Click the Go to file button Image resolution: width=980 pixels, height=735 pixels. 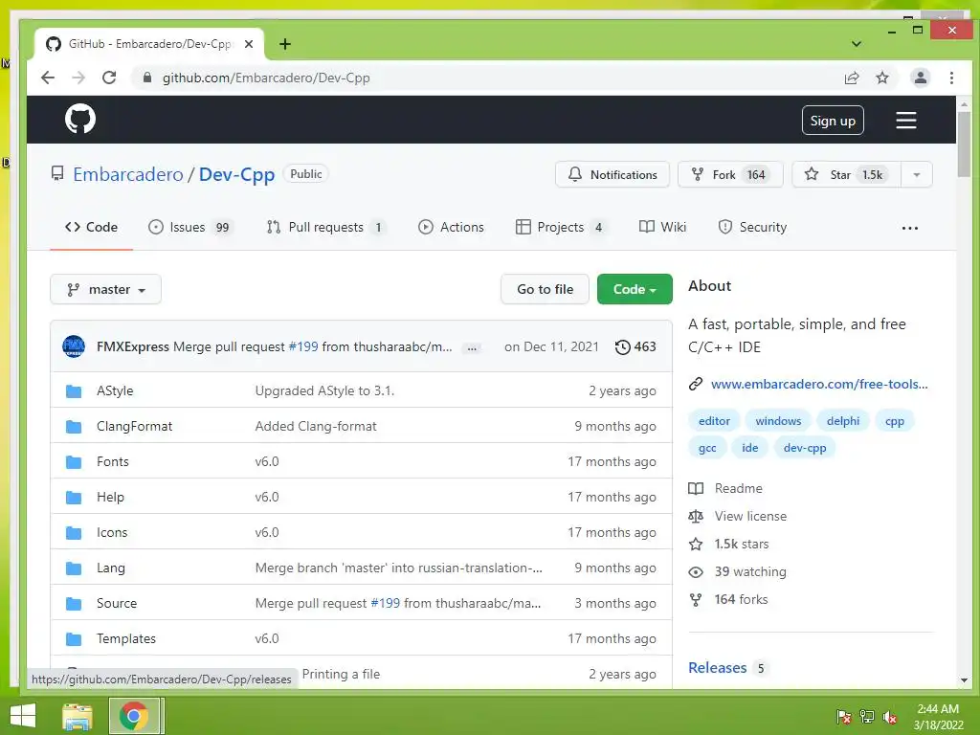click(x=545, y=289)
